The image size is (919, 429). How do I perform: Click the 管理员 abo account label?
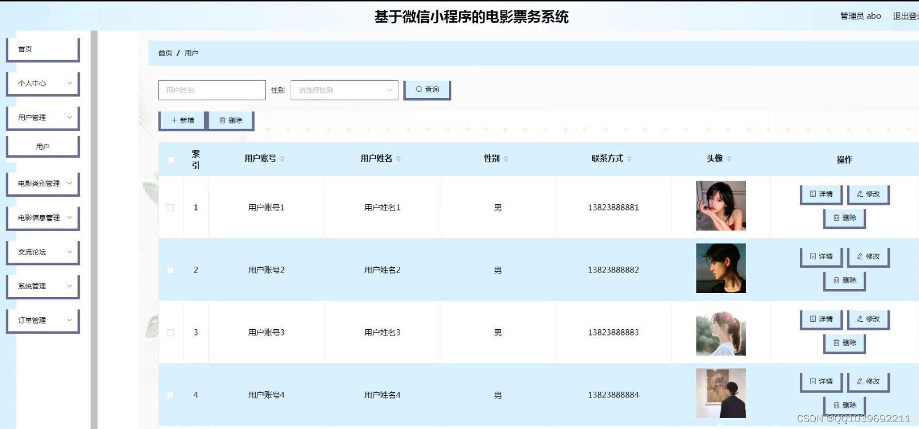pos(861,16)
